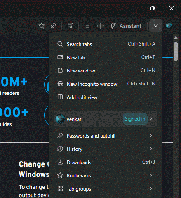Screen dimensions: 181x198
Task: Click the Ctrl+N shortcut text
Action: click(148, 70)
